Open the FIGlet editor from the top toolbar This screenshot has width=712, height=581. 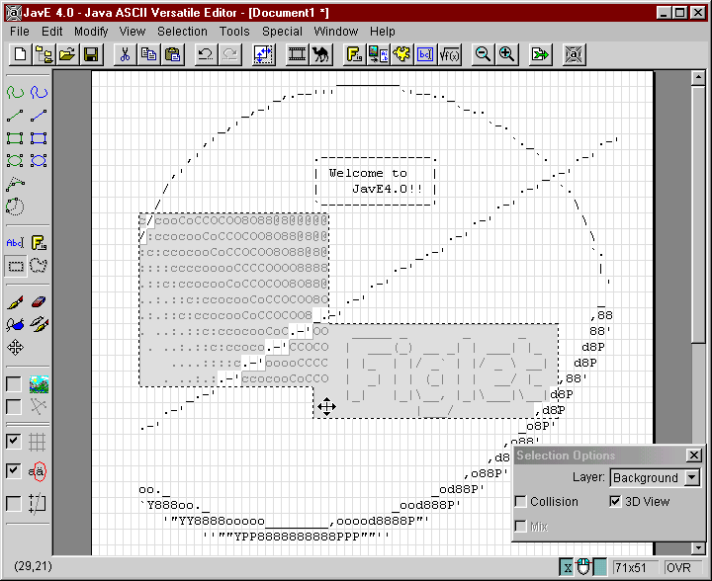pyautogui.click(x=355, y=54)
